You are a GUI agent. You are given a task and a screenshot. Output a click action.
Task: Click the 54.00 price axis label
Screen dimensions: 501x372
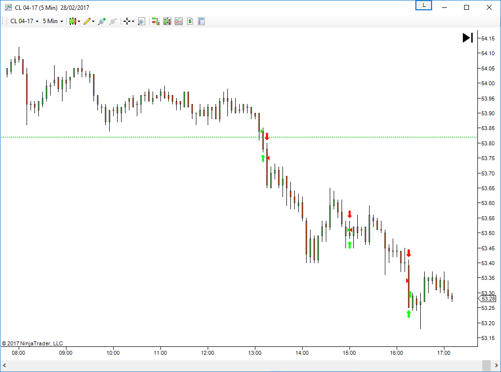(488, 83)
